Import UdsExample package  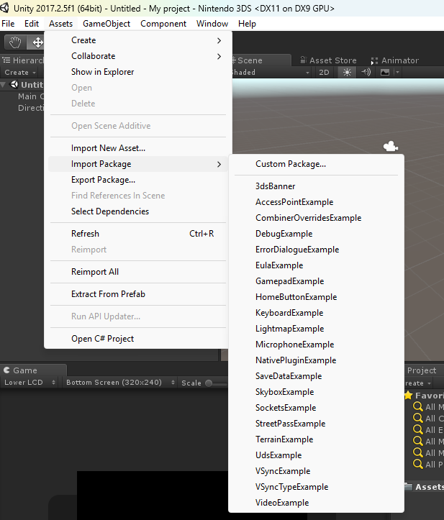tap(316, 455)
